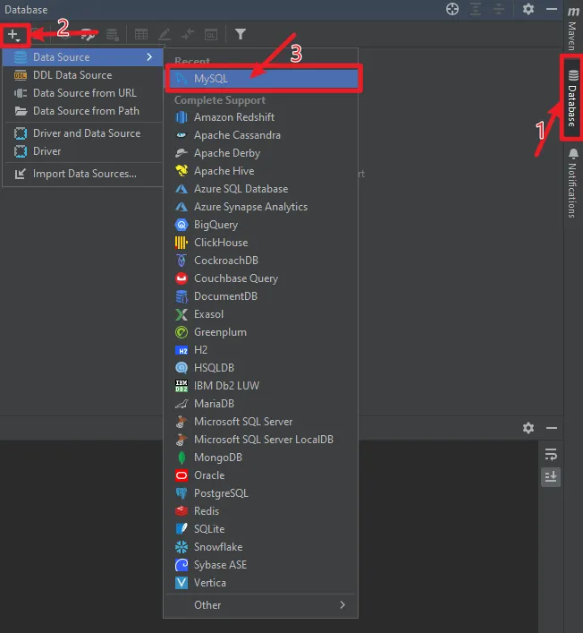Select Greenplum entry
This screenshot has width=583, height=633.
tap(260, 332)
